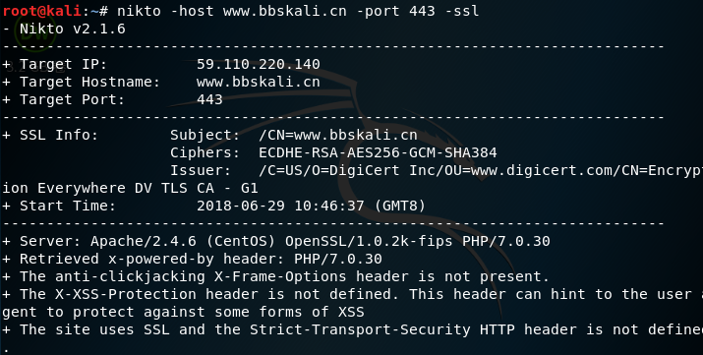Click www.bbskali.cn in the command line
Viewport: 703px width, 355px height.
pos(285,10)
